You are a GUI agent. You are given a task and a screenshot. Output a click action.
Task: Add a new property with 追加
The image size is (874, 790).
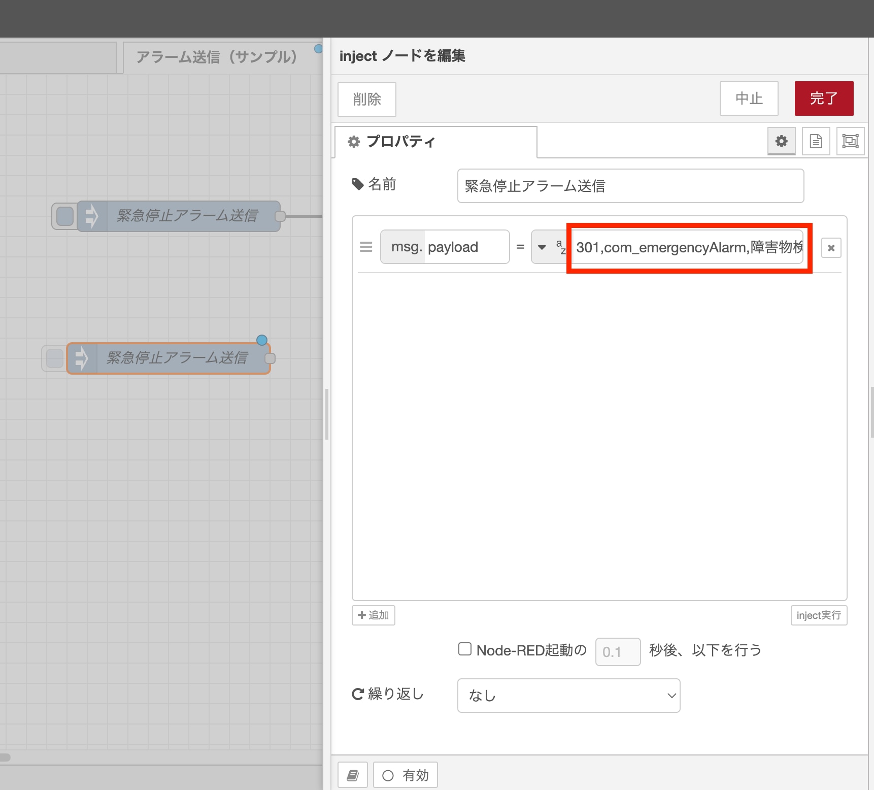pos(374,615)
